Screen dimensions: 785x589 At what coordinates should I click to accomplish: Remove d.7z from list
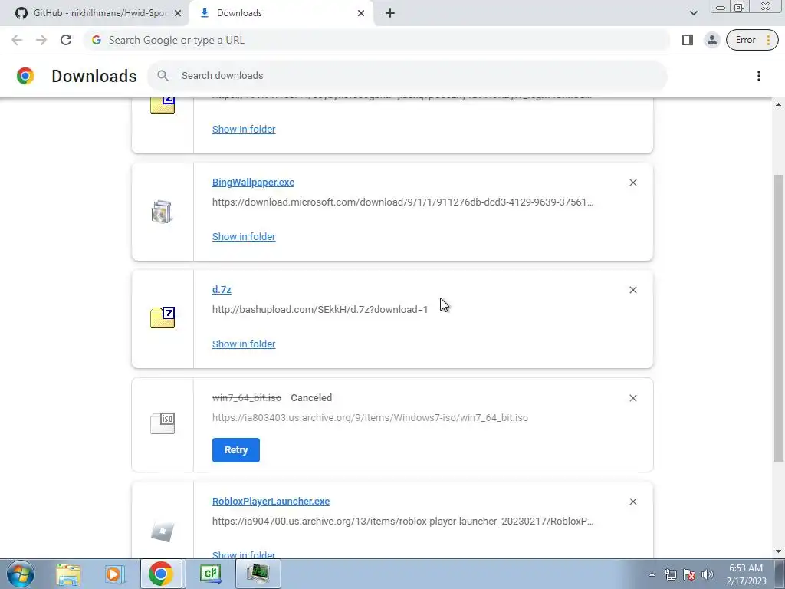coord(632,290)
